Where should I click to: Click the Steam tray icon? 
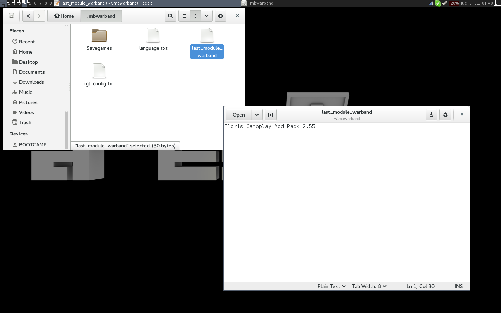[x=444, y=3]
